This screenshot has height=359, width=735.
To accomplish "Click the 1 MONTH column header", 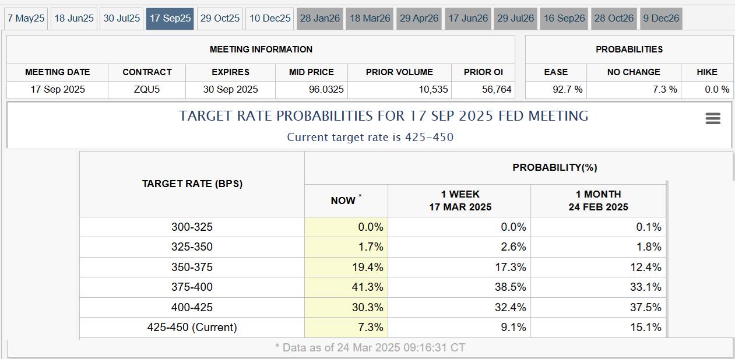I will point(598,200).
